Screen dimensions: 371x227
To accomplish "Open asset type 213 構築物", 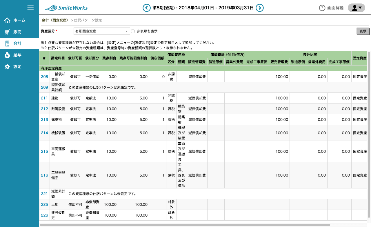I will click(44, 119).
